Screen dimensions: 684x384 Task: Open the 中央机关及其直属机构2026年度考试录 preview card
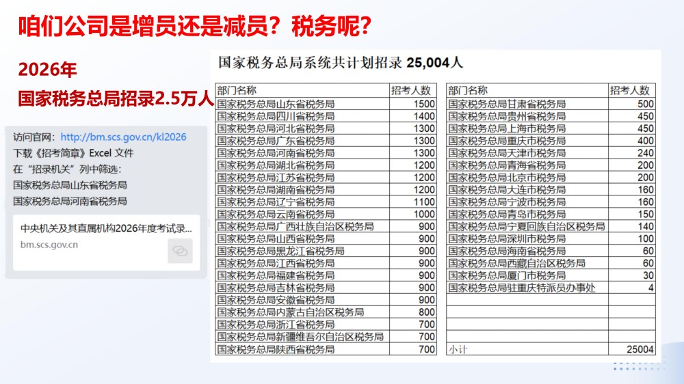coord(107,243)
